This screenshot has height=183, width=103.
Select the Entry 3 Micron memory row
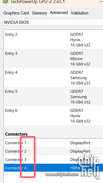53,59
